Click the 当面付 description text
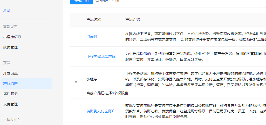The image size is (266, 125). 196,37
